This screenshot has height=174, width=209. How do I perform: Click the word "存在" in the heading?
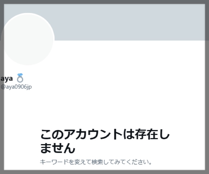click(x=146, y=134)
